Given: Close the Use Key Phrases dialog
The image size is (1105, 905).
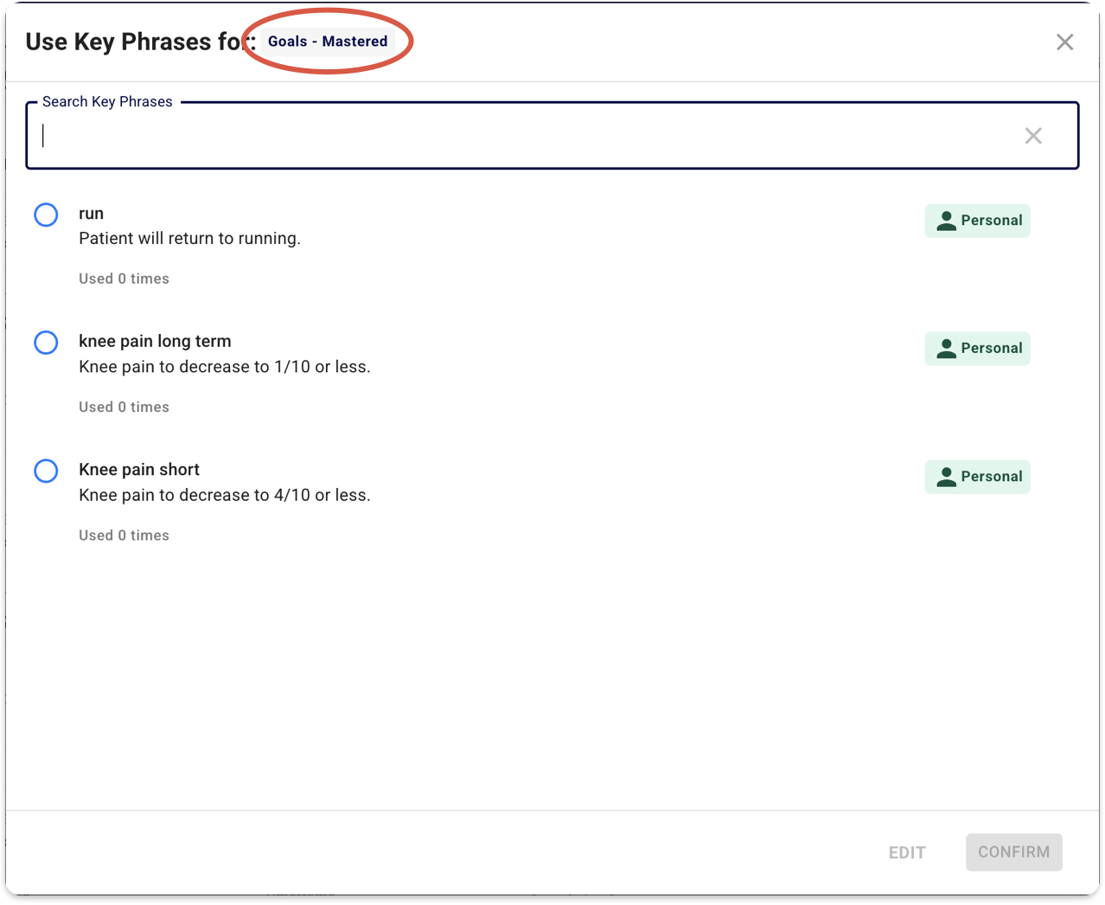Looking at the screenshot, I should tap(1064, 42).
